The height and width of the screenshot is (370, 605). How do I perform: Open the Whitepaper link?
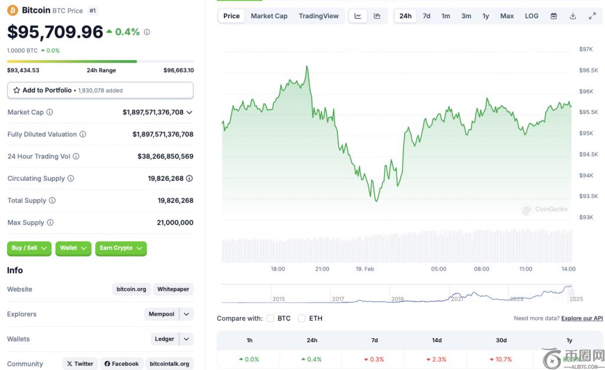173,290
